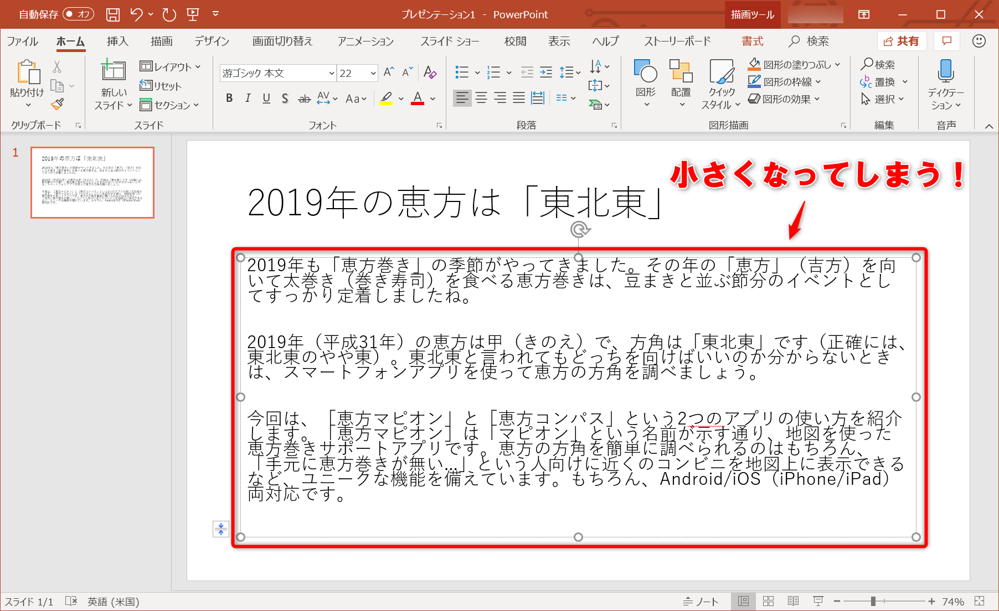Switch to reading view icon
This screenshot has width=999, height=611.
tap(793, 601)
